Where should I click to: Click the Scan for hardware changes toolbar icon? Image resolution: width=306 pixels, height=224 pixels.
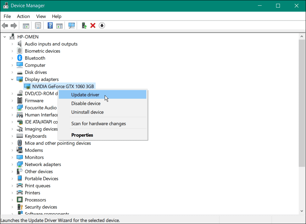pyautogui.click(x=71, y=25)
